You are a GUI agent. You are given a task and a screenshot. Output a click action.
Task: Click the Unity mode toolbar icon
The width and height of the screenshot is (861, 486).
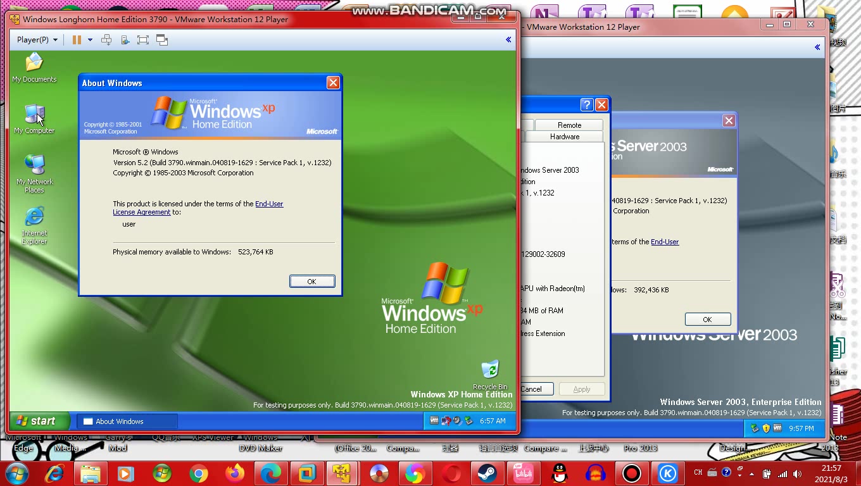(x=161, y=39)
